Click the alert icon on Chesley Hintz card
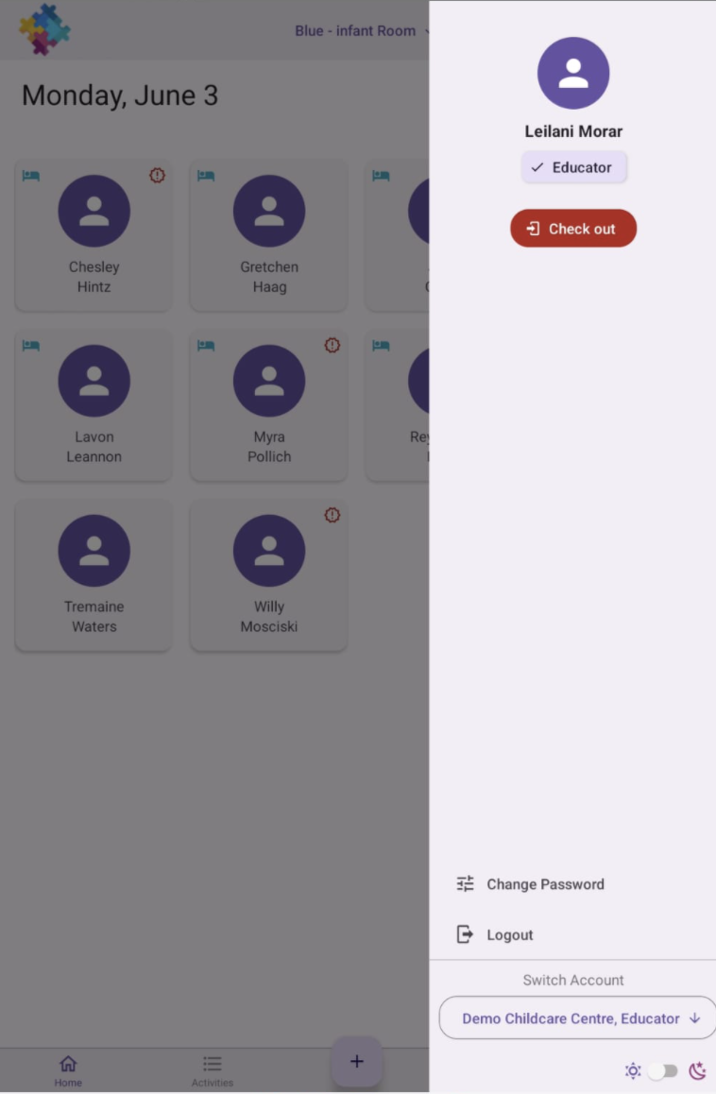Screen dimensions: 716x1094 [x=157, y=175]
